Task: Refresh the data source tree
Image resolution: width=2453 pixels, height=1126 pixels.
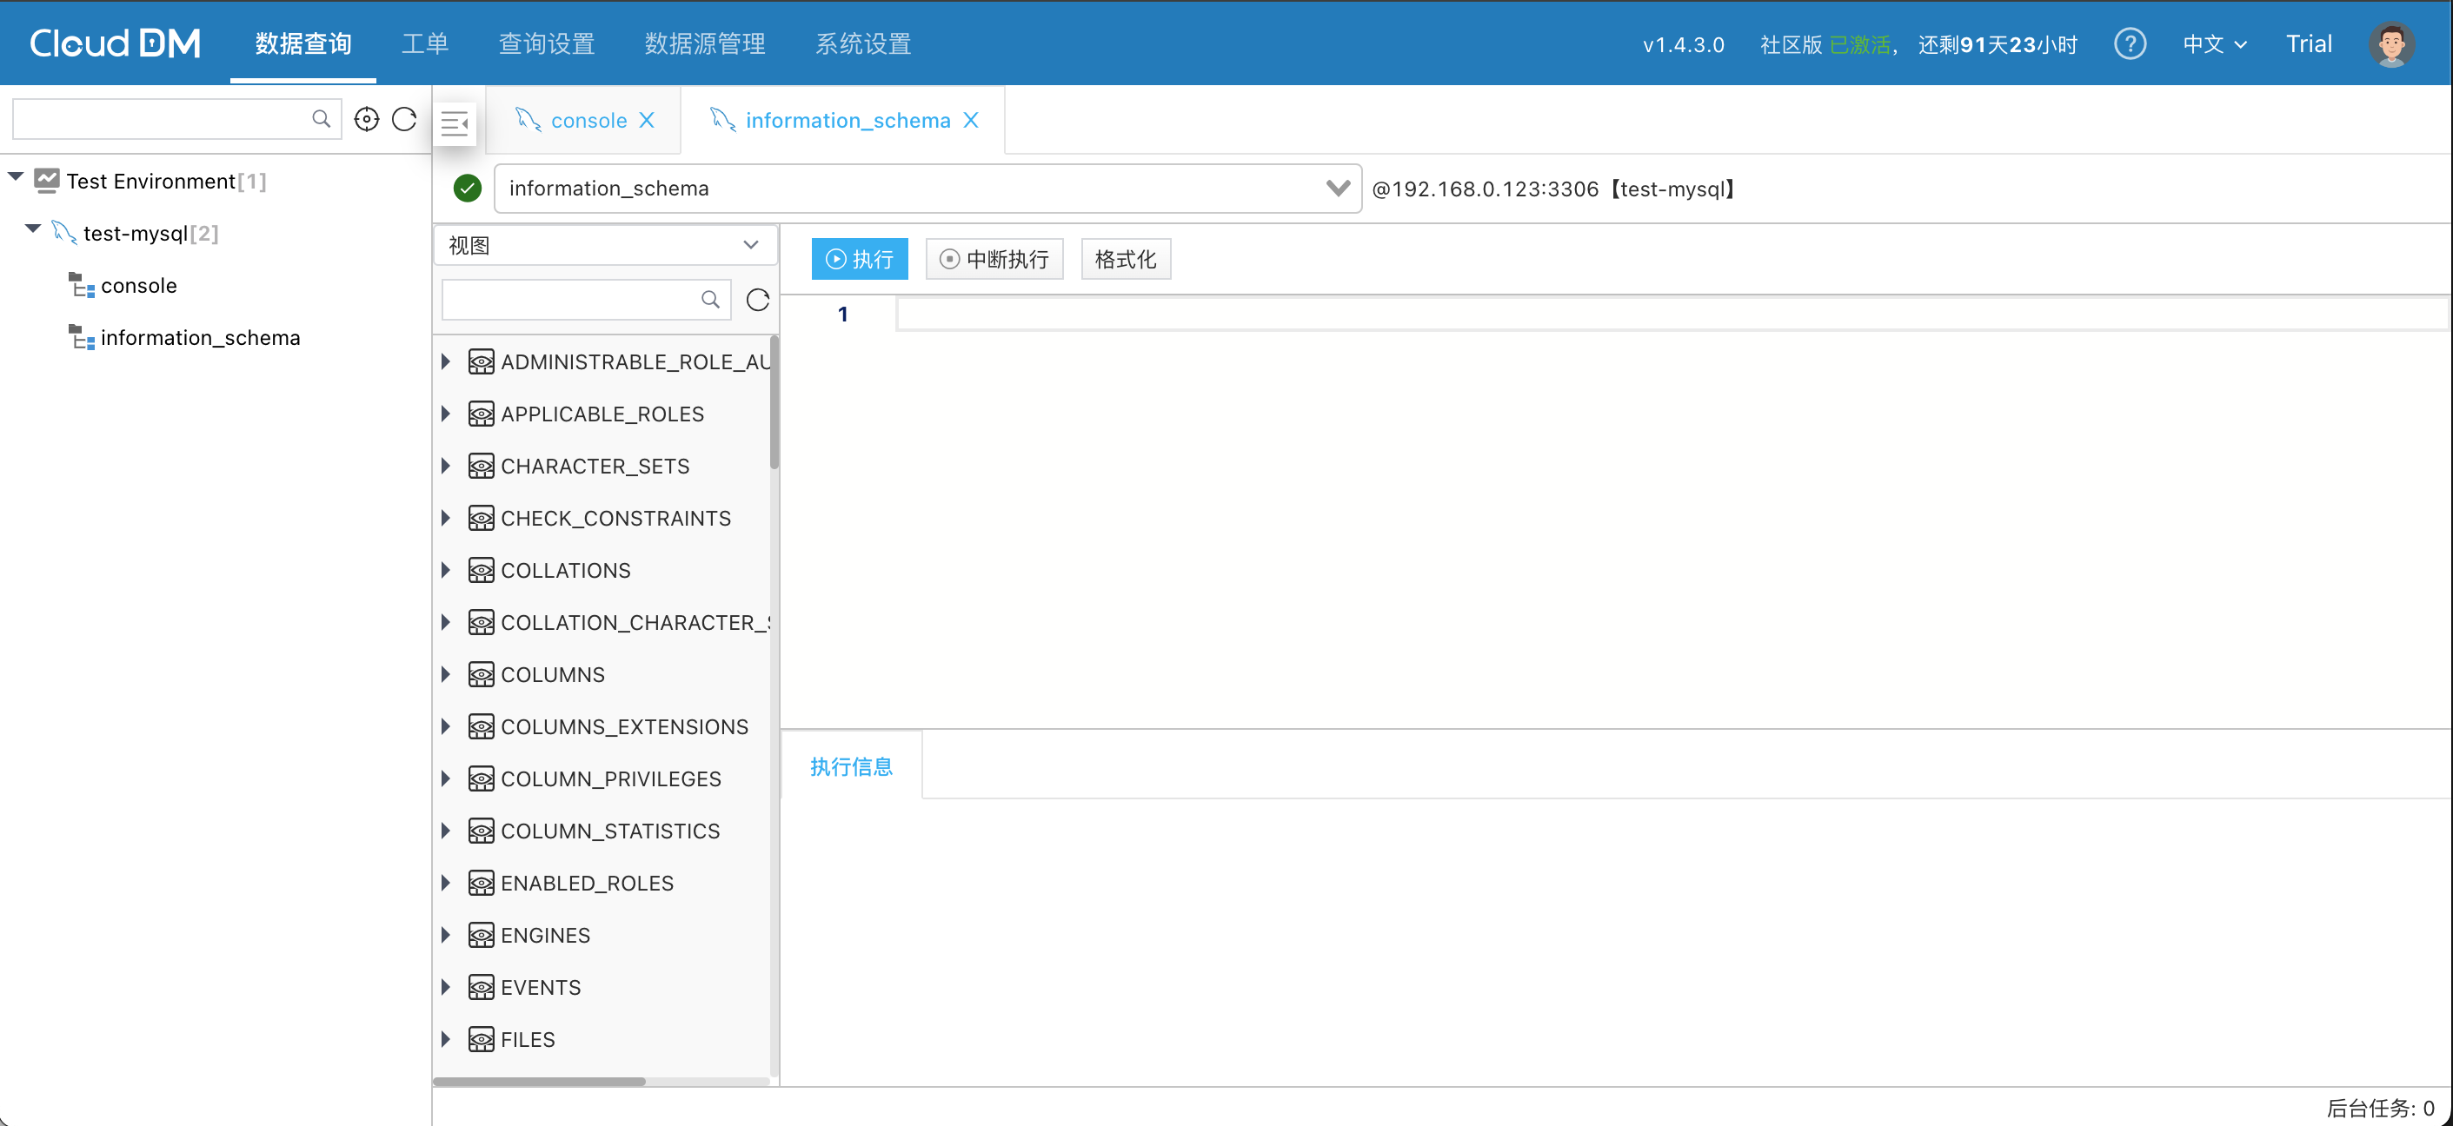Action: coord(405,119)
